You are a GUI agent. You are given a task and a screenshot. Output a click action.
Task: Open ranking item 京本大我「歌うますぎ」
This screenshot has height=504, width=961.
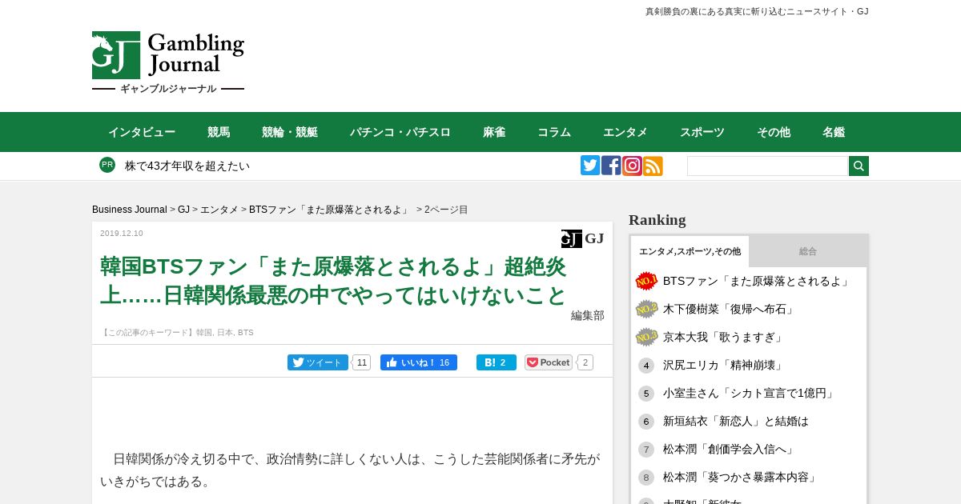[x=723, y=337]
